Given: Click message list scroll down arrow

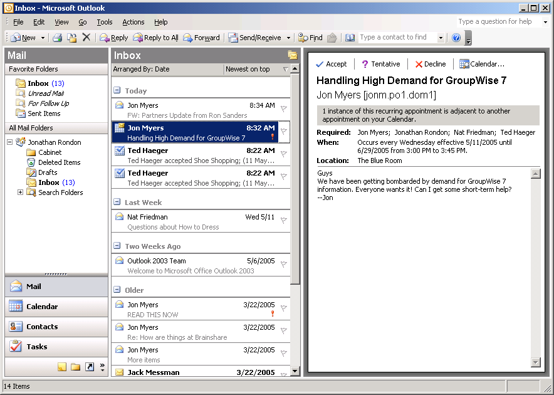Looking at the screenshot, I should (x=295, y=371).
